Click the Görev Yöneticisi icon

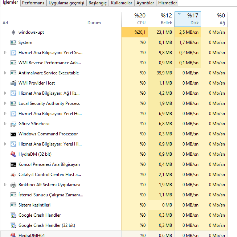(x=13, y=124)
